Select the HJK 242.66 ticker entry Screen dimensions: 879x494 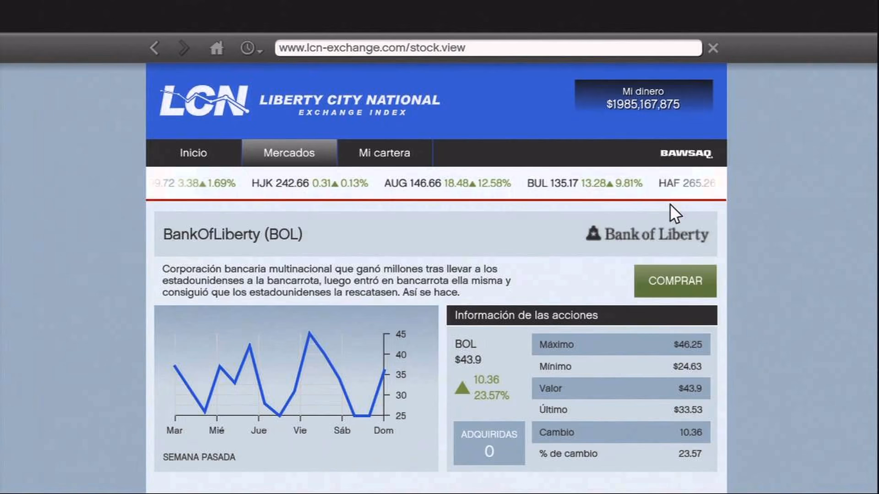coord(309,183)
